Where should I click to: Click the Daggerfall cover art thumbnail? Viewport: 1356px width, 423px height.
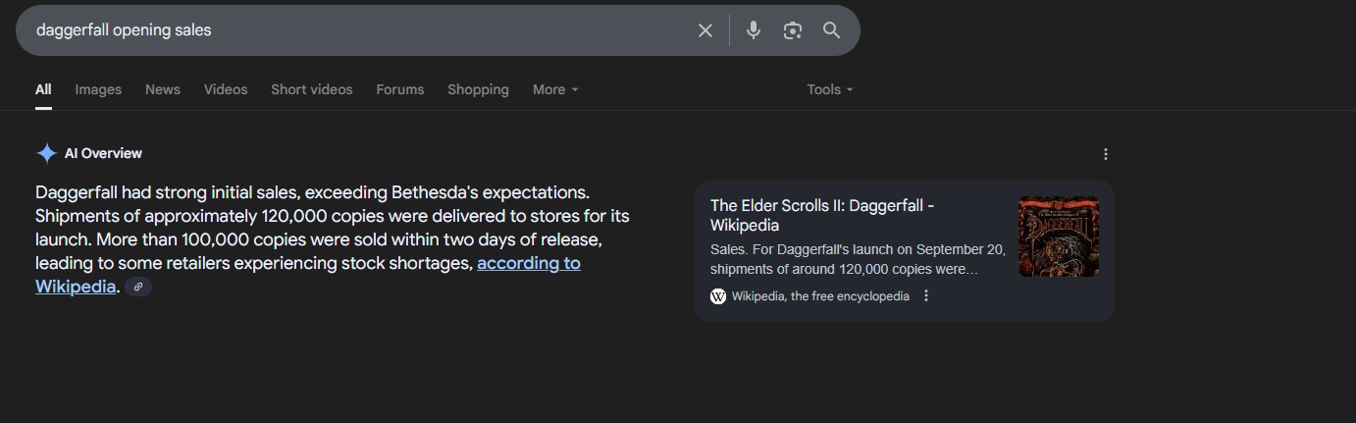tap(1059, 237)
